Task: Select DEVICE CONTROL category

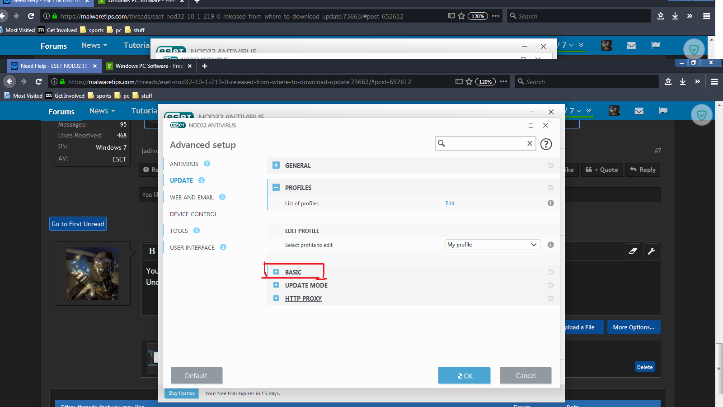Action: tap(193, 214)
